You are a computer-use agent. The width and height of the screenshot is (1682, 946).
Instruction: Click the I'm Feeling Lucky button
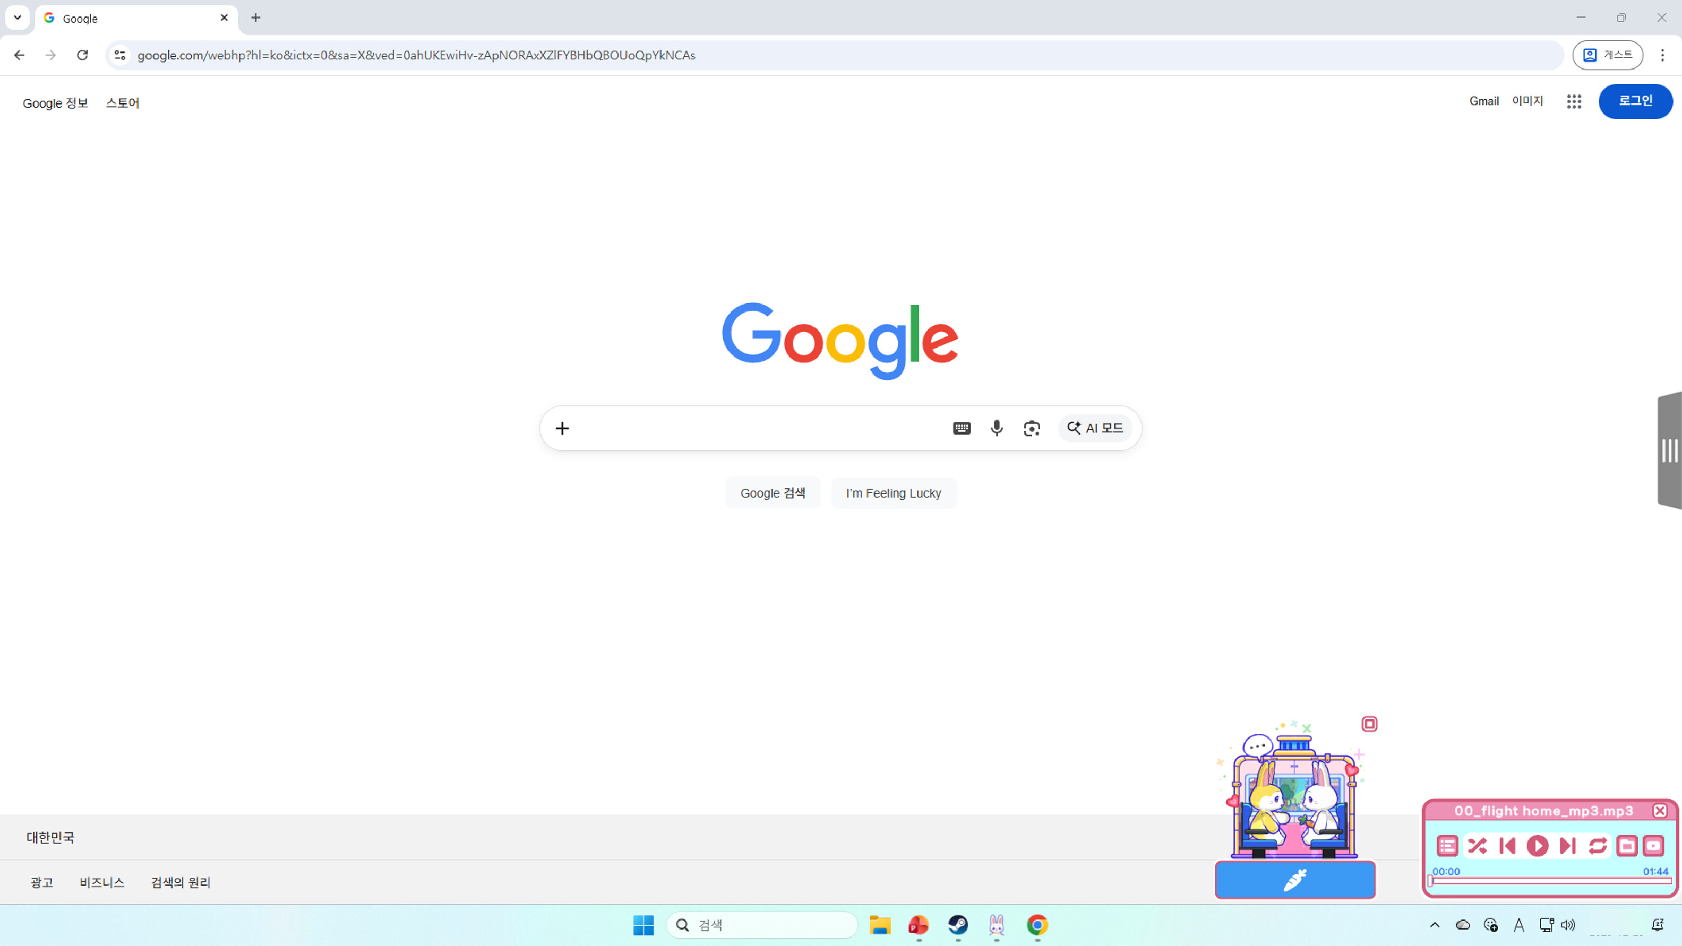893,493
